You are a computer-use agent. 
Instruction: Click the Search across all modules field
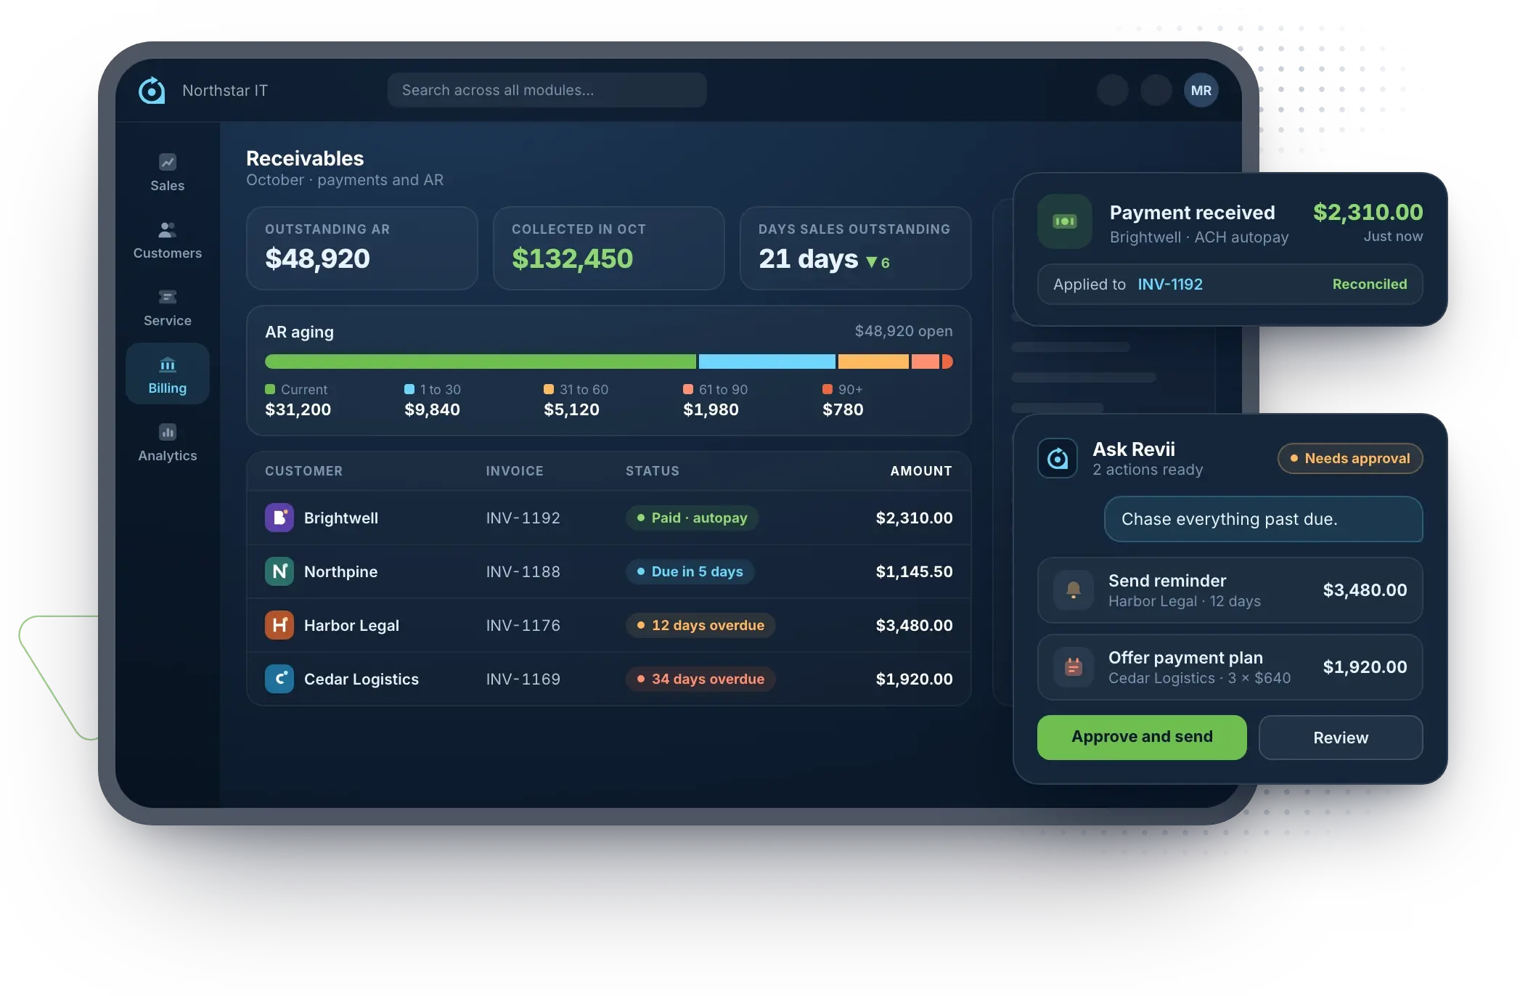[547, 90]
